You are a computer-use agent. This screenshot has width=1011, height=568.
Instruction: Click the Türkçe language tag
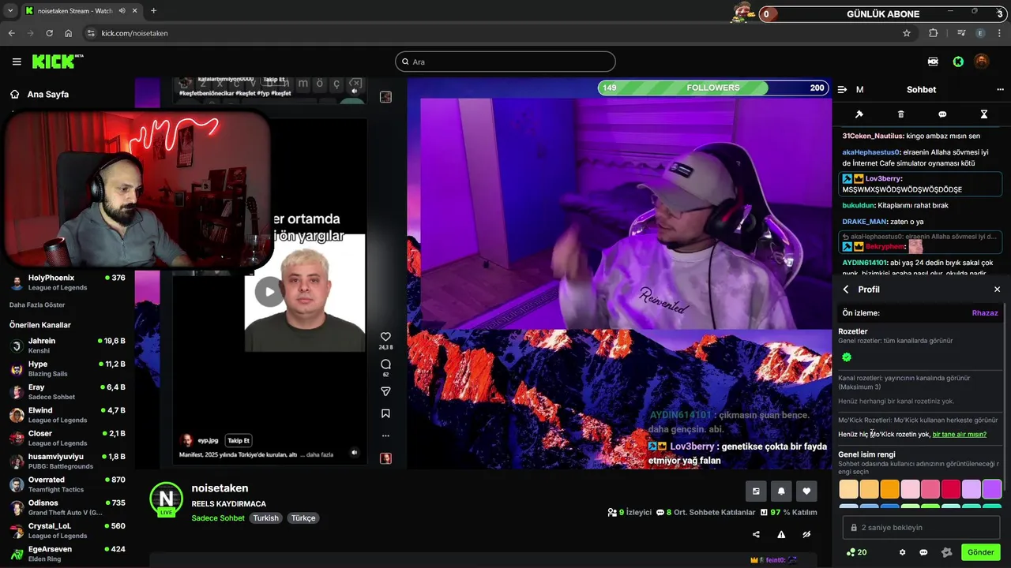pyautogui.click(x=303, y=518)
